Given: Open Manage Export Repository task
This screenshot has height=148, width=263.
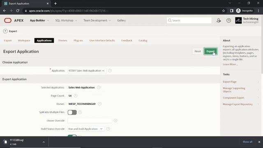Looking at the screenshot, I should (238, 104).
